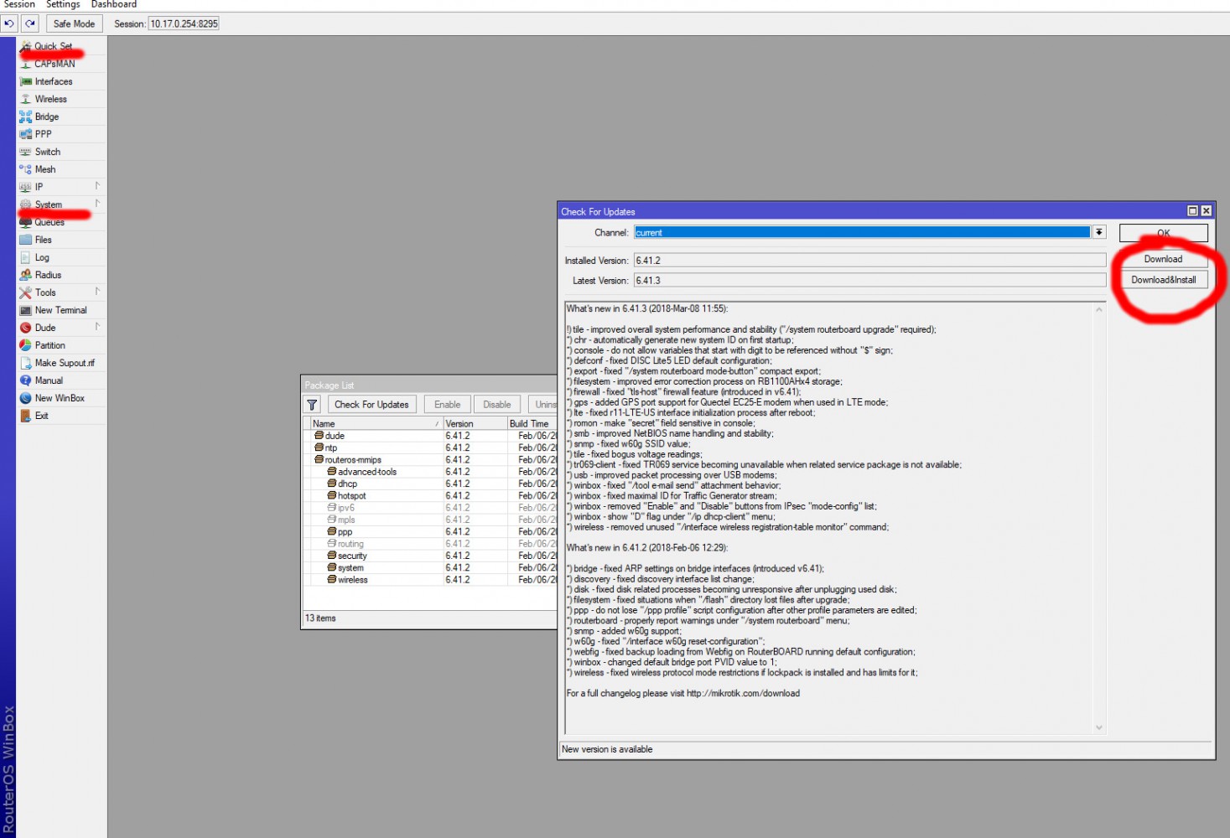Open Interfaces in sidebar
This screenshot has height=838, width=1230.
54,81
